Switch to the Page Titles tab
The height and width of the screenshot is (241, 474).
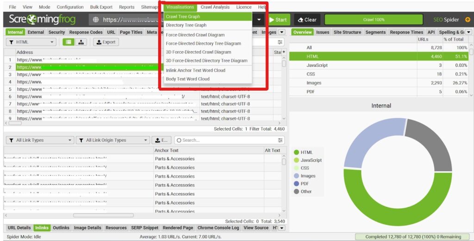tap(131, 32)
